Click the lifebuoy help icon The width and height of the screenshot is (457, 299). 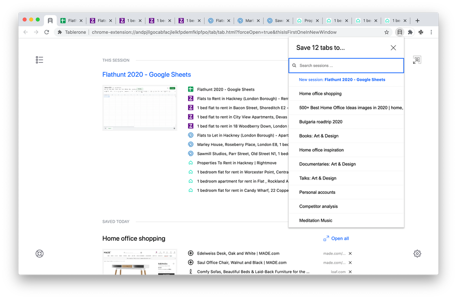pos(40,253)
